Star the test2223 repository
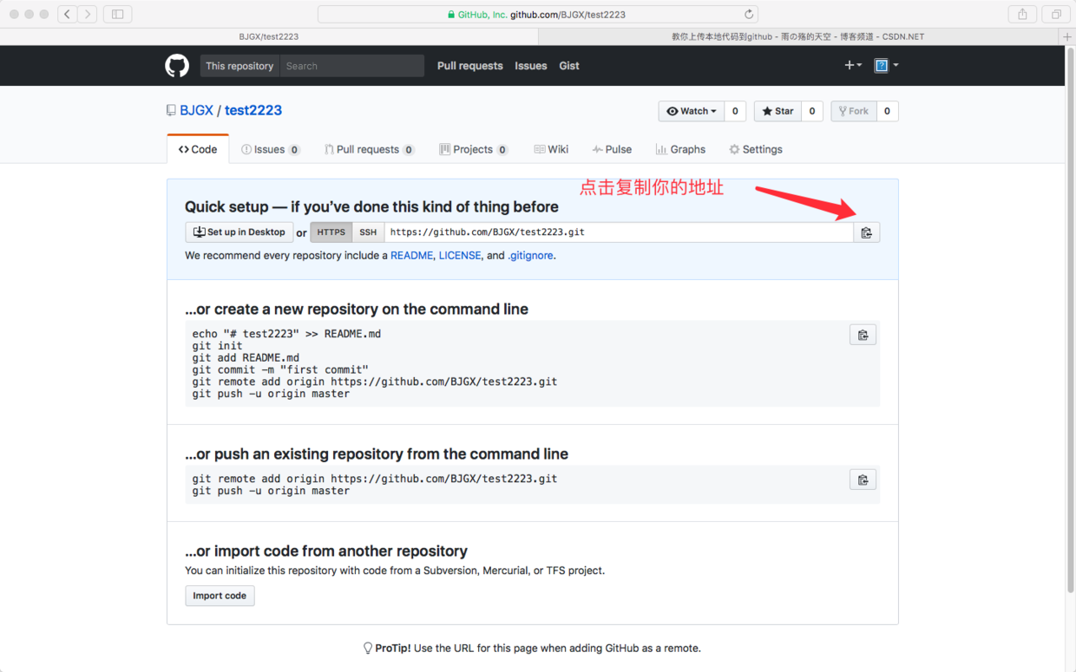1076x672 pixels. [777, 111]
